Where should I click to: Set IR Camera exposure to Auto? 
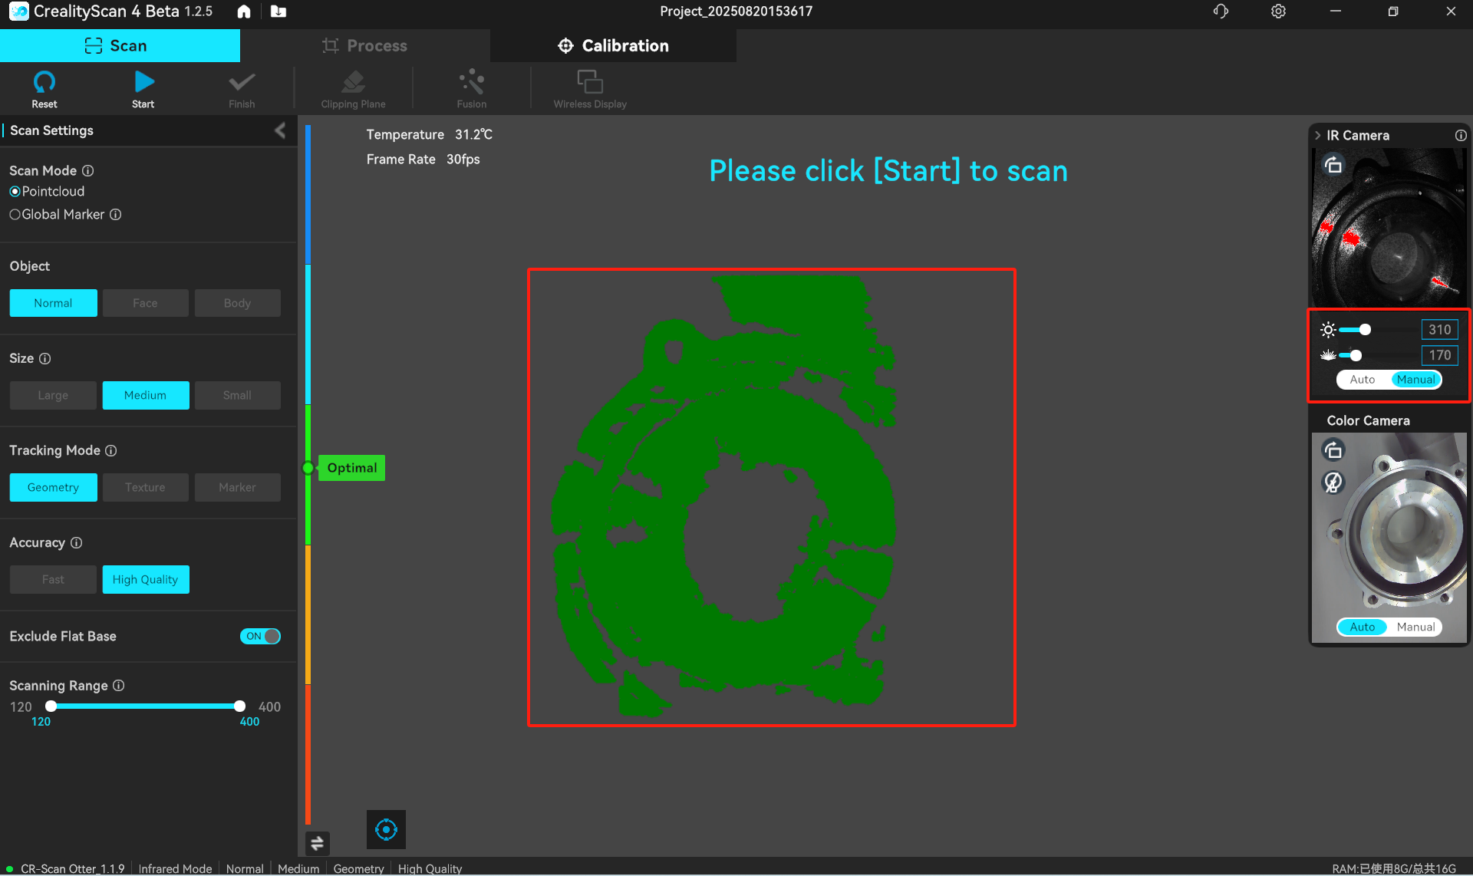pos(1363,380)
